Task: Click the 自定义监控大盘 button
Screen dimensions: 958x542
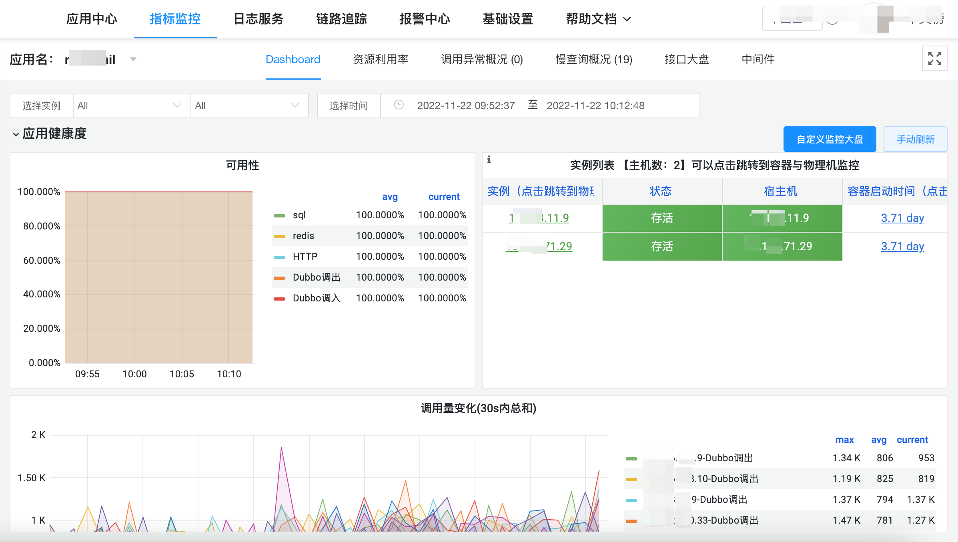Action: pos(830,139)
